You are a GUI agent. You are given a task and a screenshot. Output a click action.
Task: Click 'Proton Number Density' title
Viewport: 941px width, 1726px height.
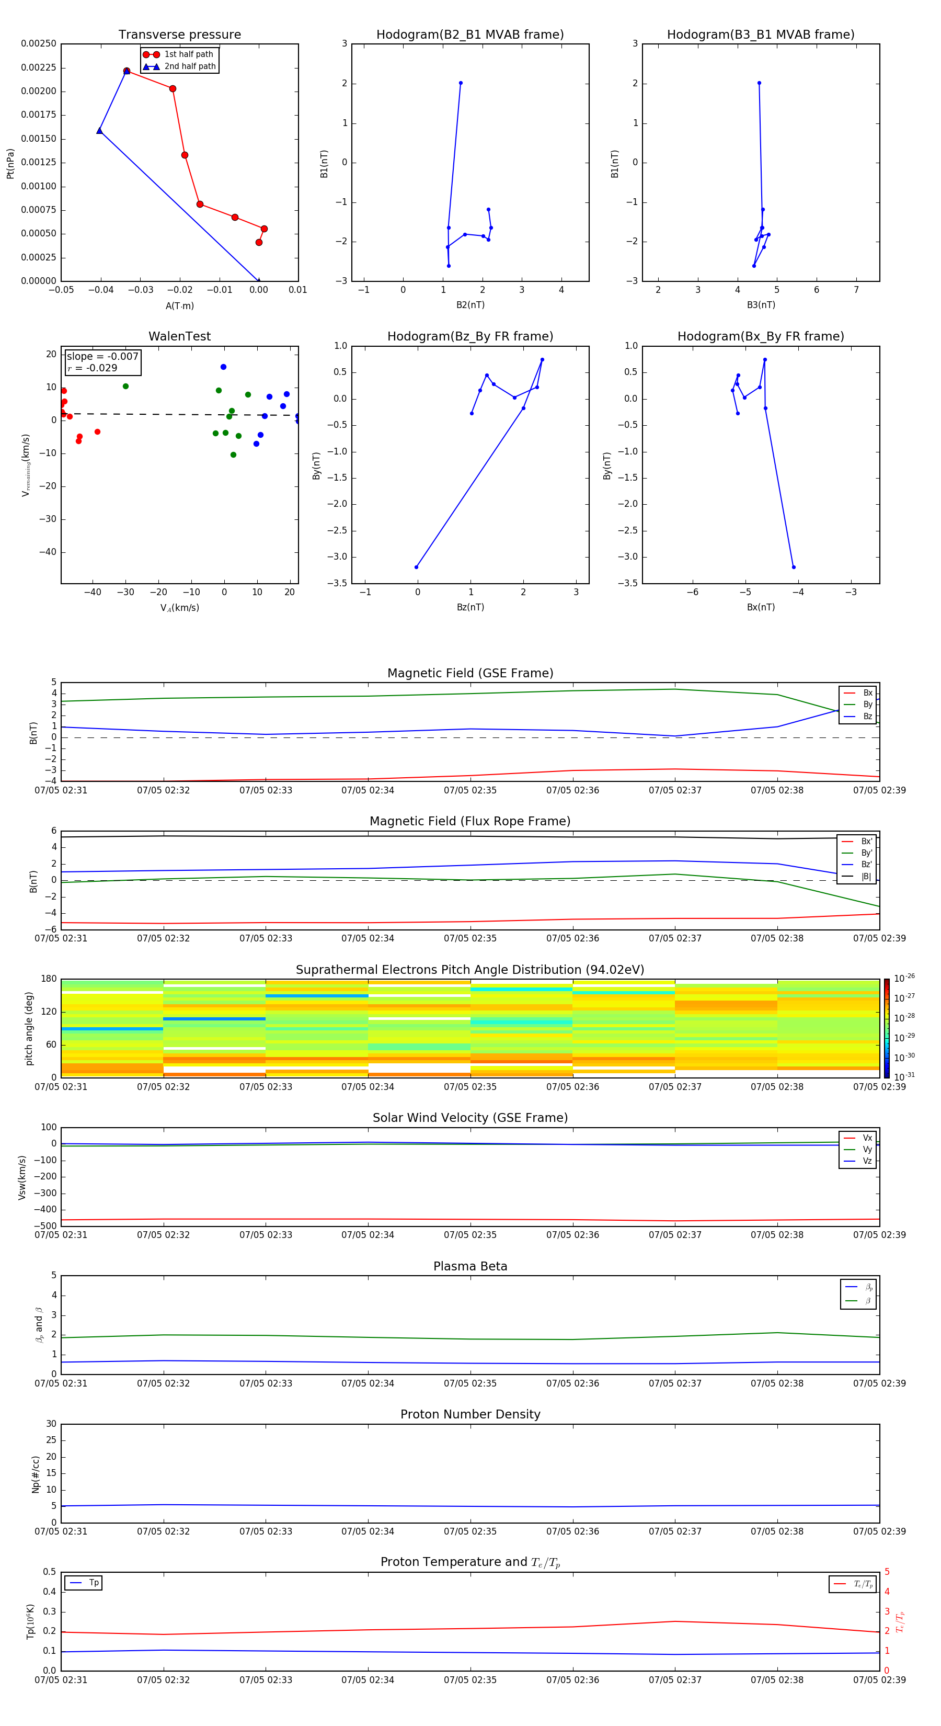pyautogui.click(x=470, y=1414)
